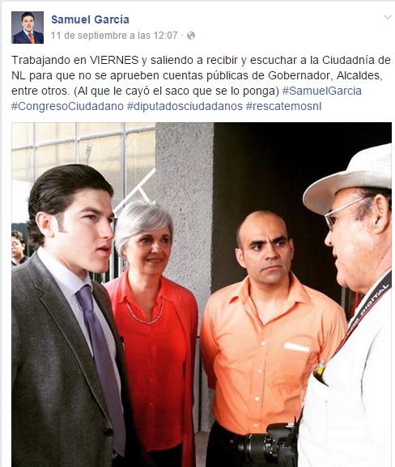Follow the #CongresoCiudadano hashtag
Viewport: 395px width, 467px height.
(x=67, y=106)
